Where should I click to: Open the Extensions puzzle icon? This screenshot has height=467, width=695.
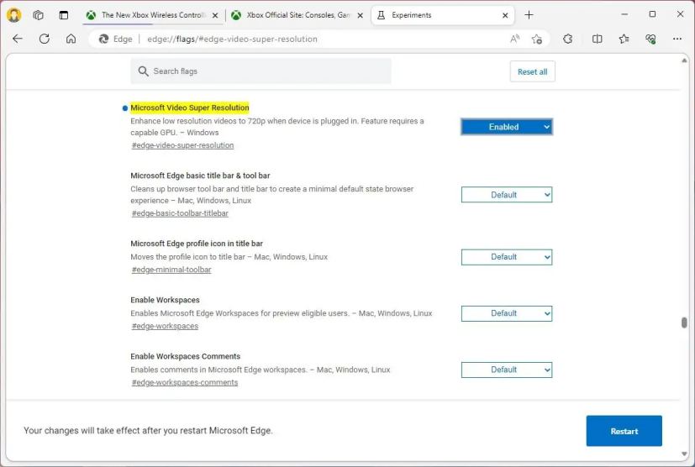click(x=568, y=39)
